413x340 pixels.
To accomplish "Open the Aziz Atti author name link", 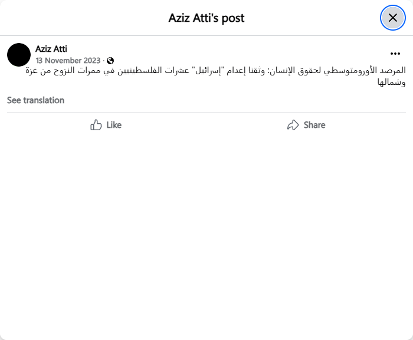I will pos(51,49).
